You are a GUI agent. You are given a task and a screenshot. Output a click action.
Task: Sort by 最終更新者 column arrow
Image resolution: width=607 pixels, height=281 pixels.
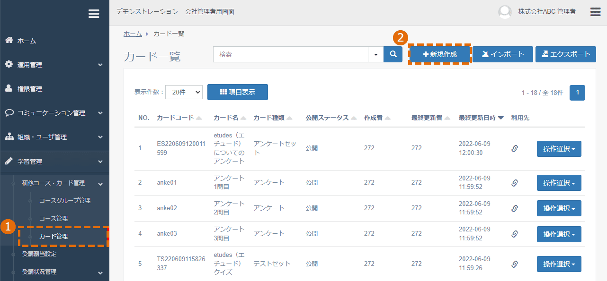click(447, 118)
